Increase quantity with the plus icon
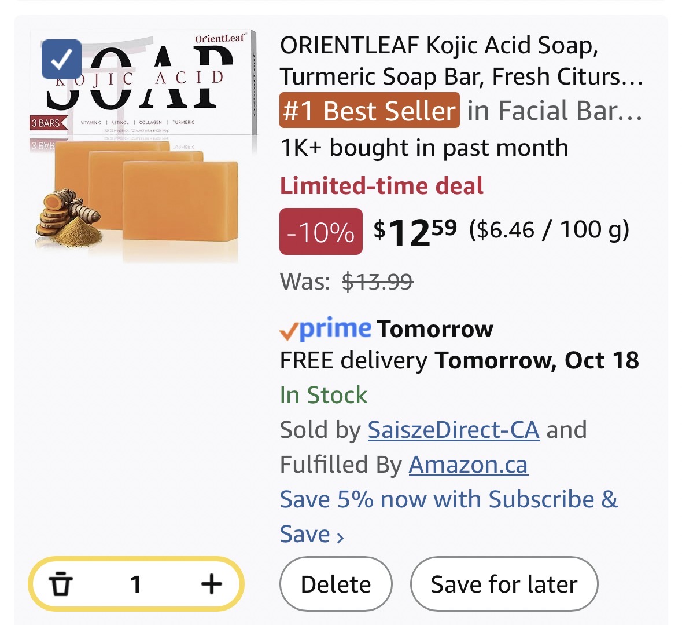 pos(211,584)
